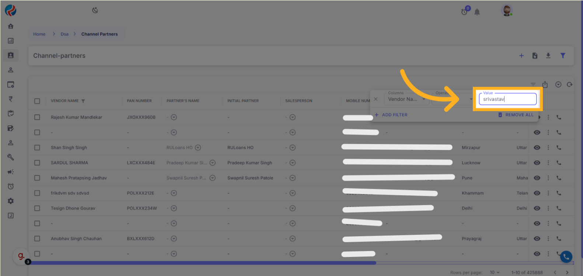Click the filter Value input field
Screen dimensions: 583x276
click(x=507, y=99)
